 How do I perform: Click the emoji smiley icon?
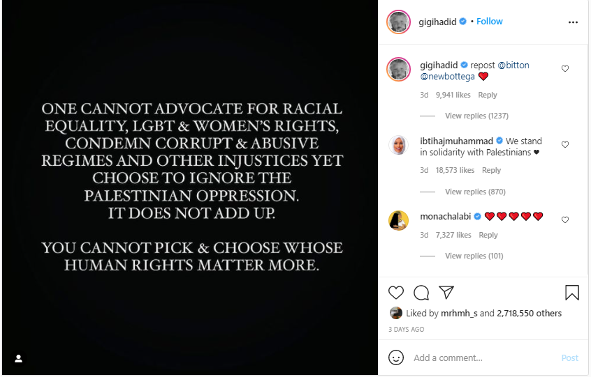coord(396,357)
